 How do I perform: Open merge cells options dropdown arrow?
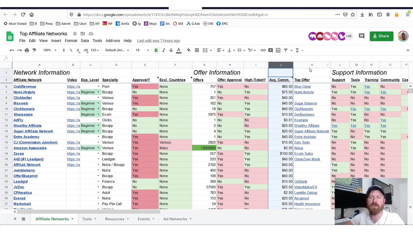coord(211,50)
